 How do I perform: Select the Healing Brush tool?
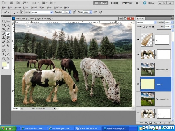[3, 34]
